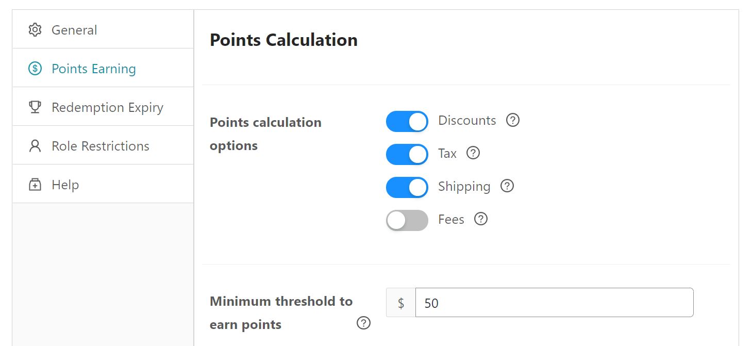Open help tooltip next to Fees
Image resolution: width=752 pixels, height=346 pixels.
coord(480,219)
